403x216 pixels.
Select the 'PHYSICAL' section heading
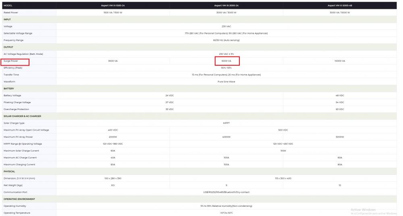[x=9, y=172]
